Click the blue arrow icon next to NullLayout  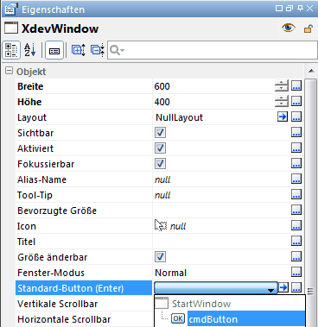coord(283,116)
